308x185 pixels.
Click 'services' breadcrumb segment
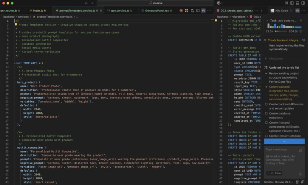pyautogui.click(x=23, y=17)
